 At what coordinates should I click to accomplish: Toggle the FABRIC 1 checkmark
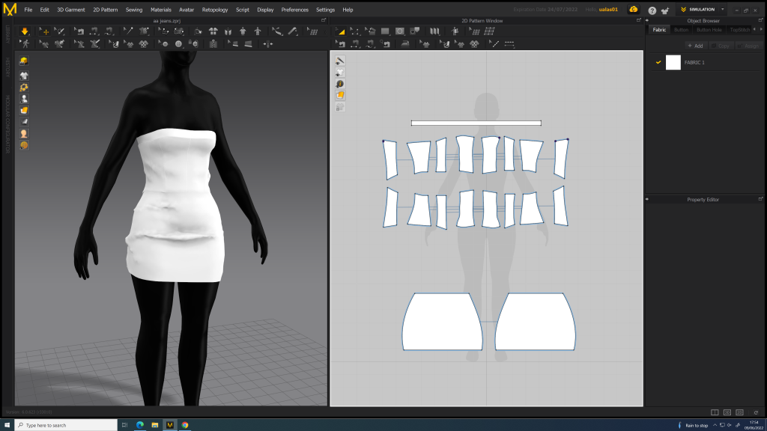click(658, 62)
